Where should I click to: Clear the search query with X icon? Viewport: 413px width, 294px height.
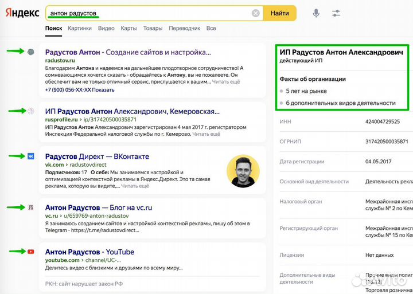[x=255, y=13]
